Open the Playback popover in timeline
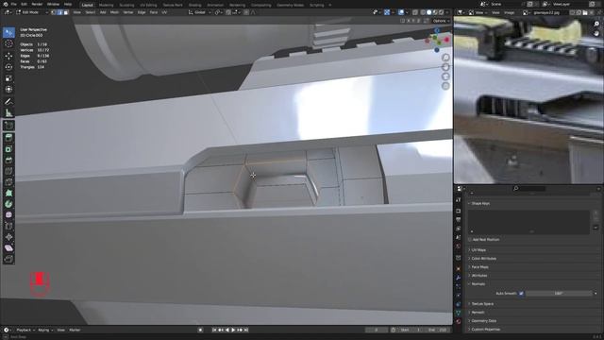The width and height of the screenshot is (604, 340). click(x=25, y=330)
